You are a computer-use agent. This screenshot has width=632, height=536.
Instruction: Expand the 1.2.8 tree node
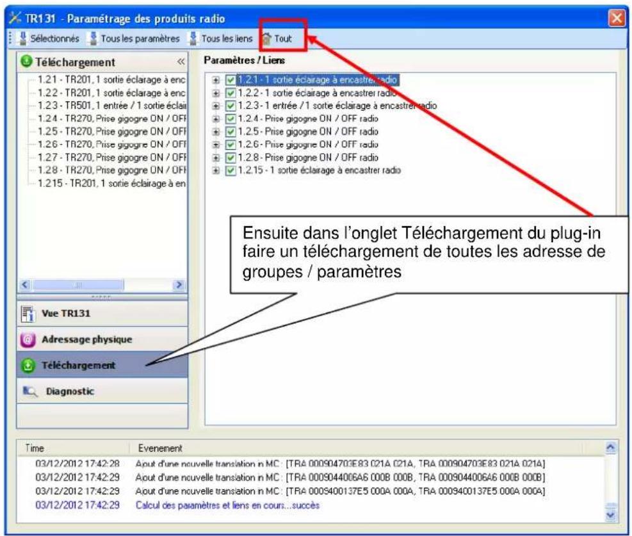pos(216,158)
